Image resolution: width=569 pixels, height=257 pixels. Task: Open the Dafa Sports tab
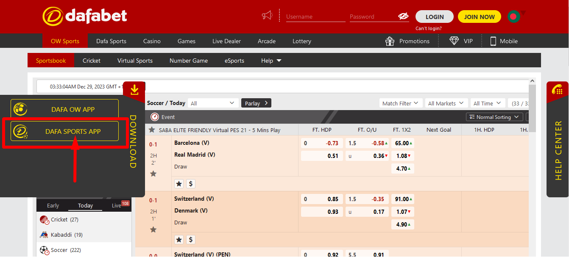click(111, 41)
